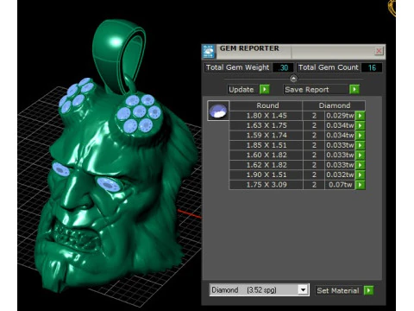
Task: Click the green arrow for 1.85 X 1.51 row
Action: [x=361, y=145]
